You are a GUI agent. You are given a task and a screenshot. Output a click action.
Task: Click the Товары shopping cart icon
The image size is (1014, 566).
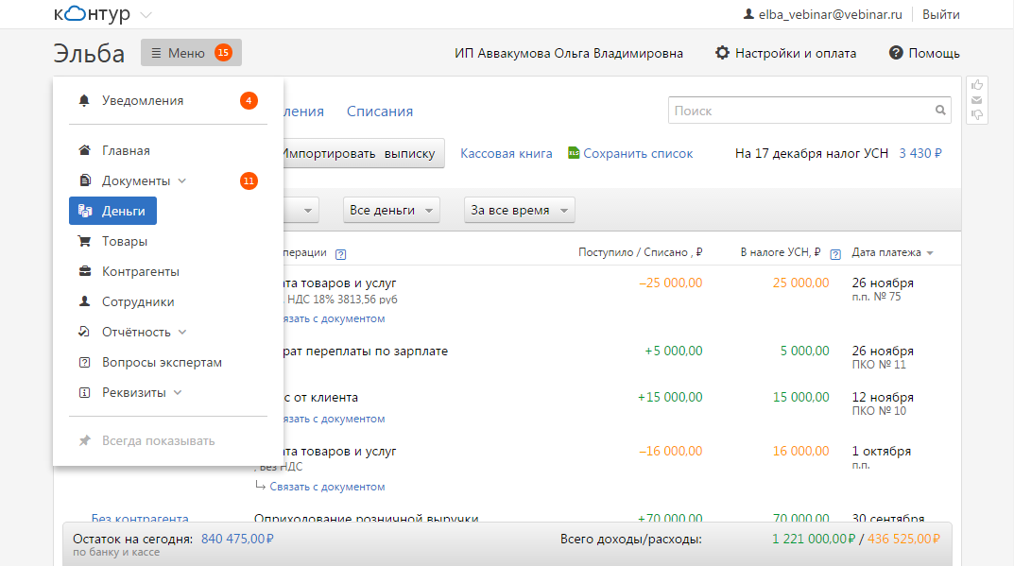[x=85, y=241]
